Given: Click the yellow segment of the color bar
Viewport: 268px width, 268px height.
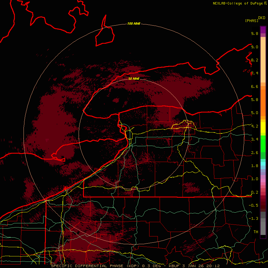Looking at the screenshot, I should (263, 127).
